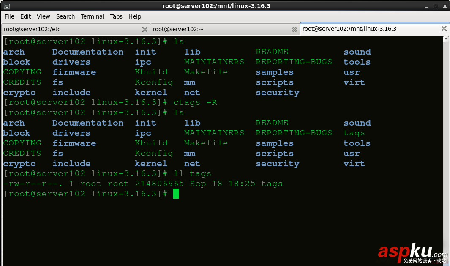
Task: Close the terminal window
Action: tap(445, 6)
